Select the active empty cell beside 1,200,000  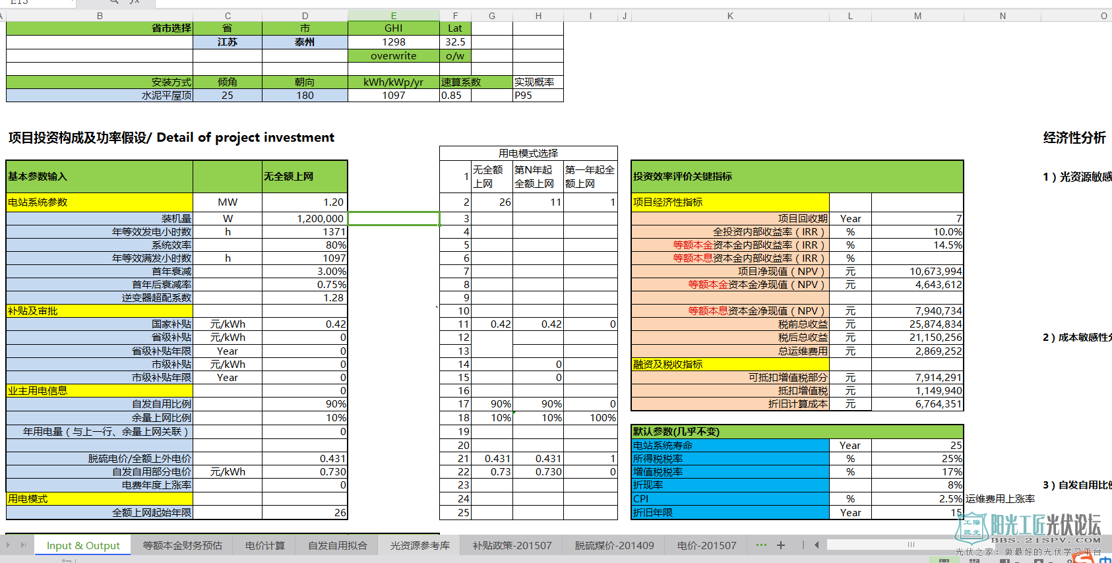click(x=394, y=219)
